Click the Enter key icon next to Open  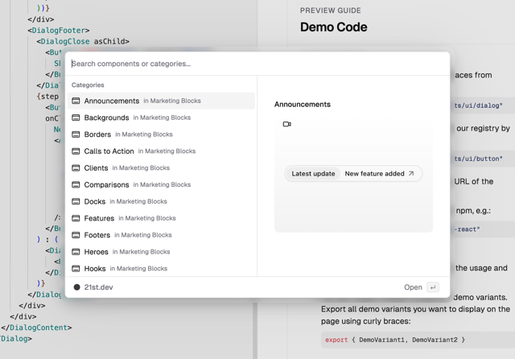coord(433,287)
